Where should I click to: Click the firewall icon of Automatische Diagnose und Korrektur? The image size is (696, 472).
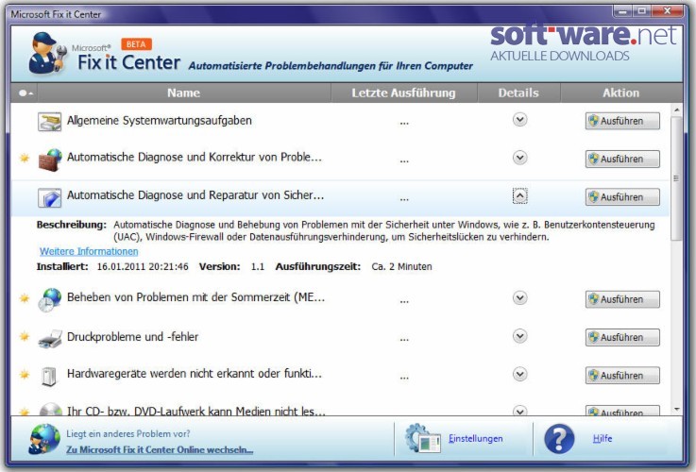tap(50, 160)
